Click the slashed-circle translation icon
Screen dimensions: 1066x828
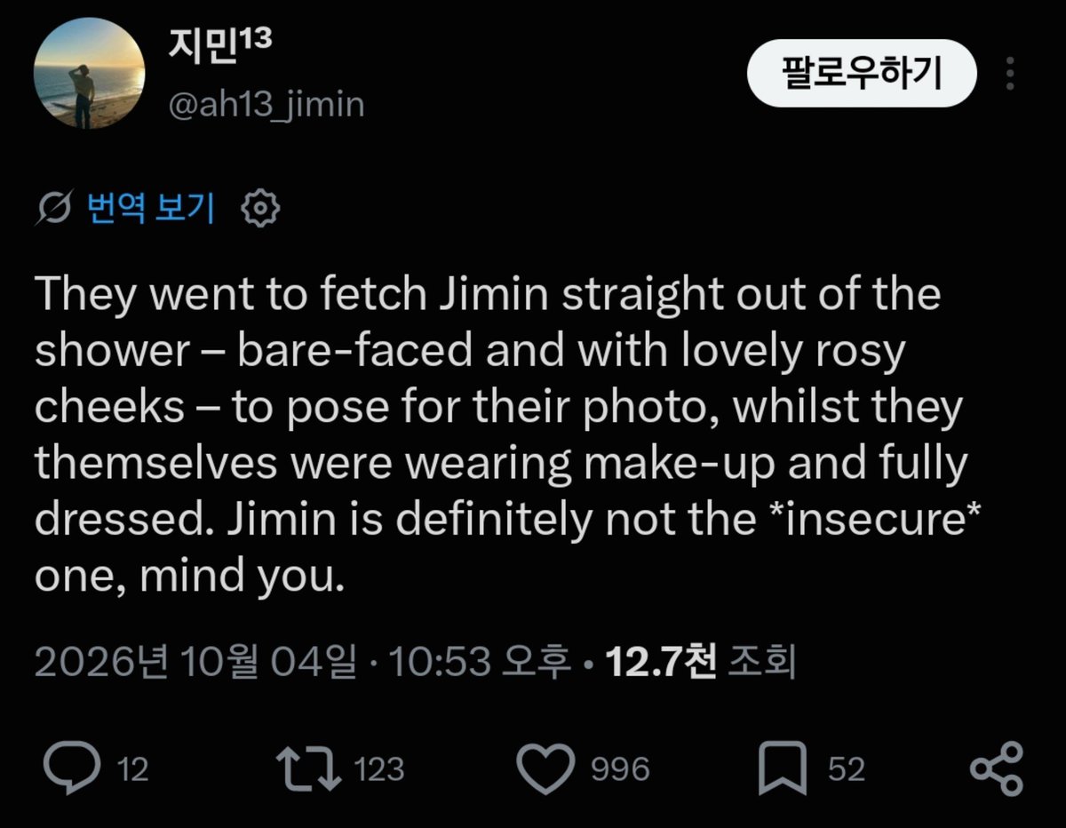click(x=55, y=209)
